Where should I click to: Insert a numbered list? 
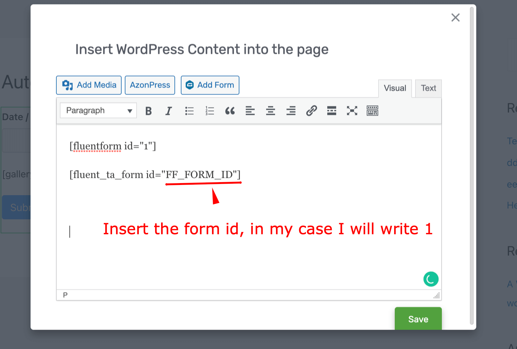[x=209, y=111]
